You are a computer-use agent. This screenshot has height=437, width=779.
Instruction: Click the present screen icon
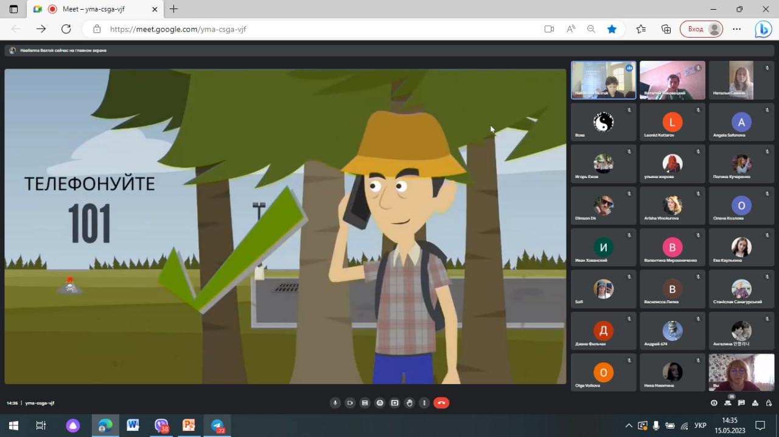394,403
